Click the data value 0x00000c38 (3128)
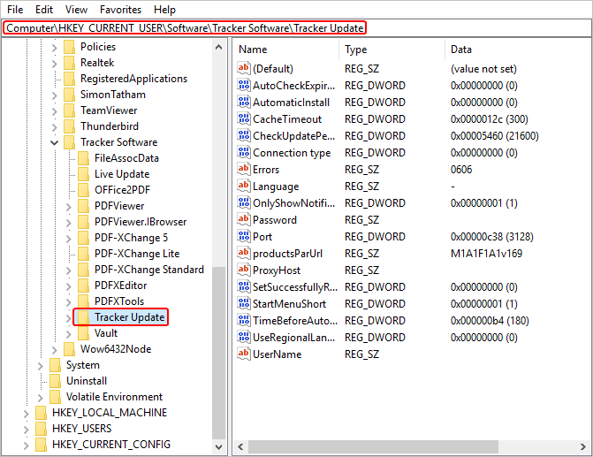This screenshot has width=593, height=457. (x=491, y=236)
